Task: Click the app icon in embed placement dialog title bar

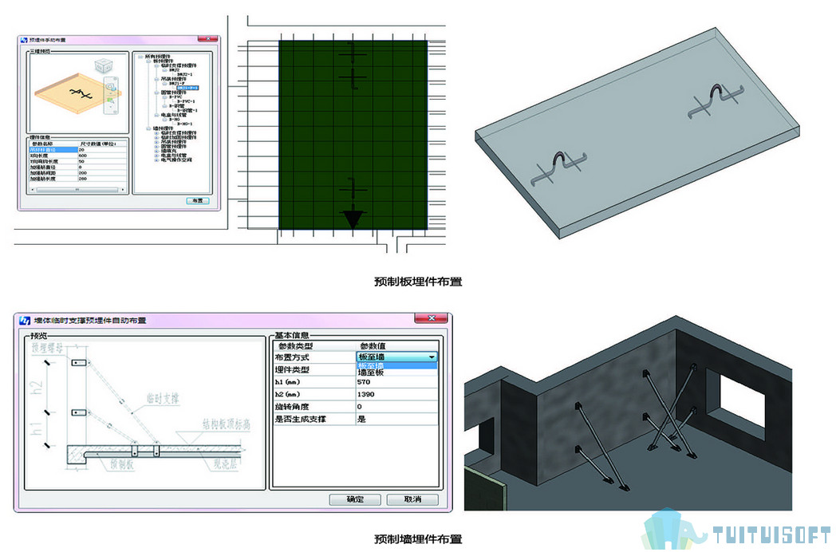Action: click(24, 40)
